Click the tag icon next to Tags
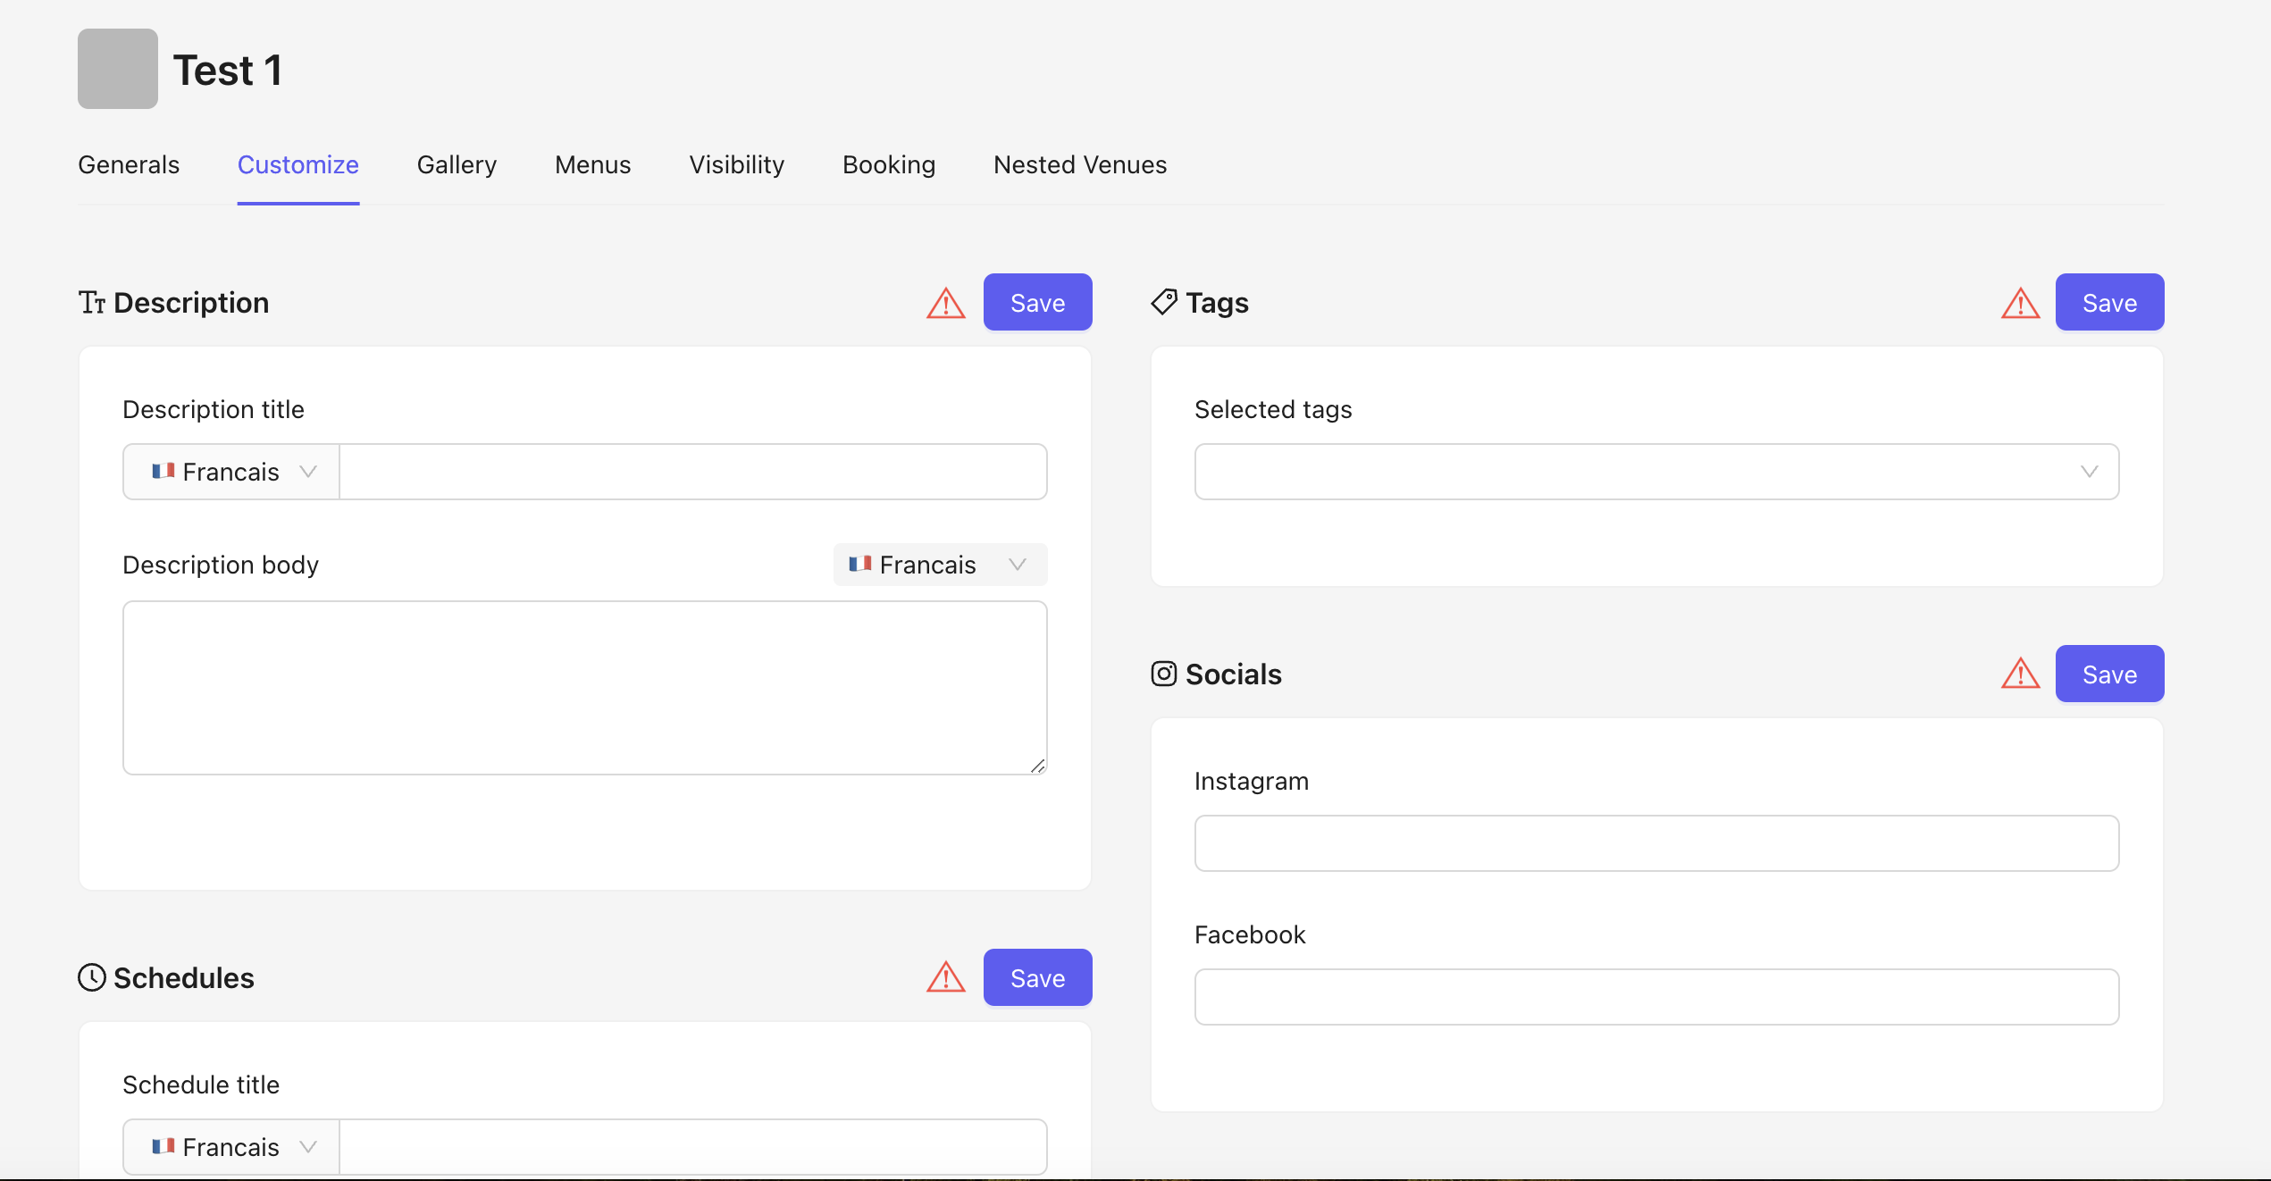The height and width of the screenshot is (1181, 2271). tap(1163, 302)
